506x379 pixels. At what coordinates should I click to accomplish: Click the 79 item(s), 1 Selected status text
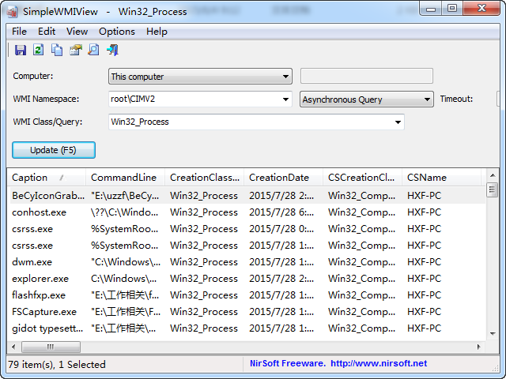(57, 365)
